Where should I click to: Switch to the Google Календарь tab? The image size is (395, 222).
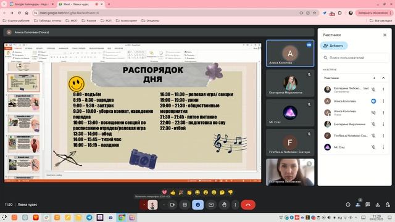tap(31, 4)
